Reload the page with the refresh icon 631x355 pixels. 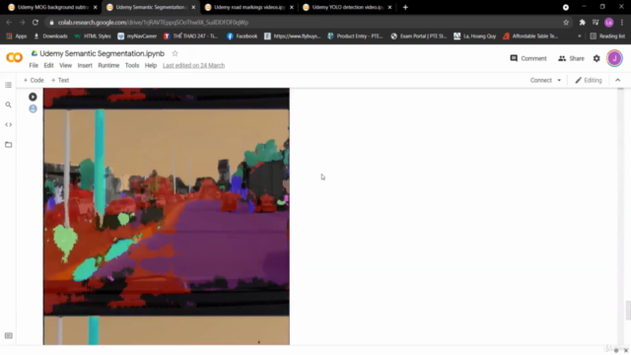[x=35, y=22]
